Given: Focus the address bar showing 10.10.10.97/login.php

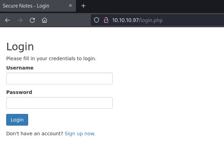Looking at the screenshot, I should (165, 20).
